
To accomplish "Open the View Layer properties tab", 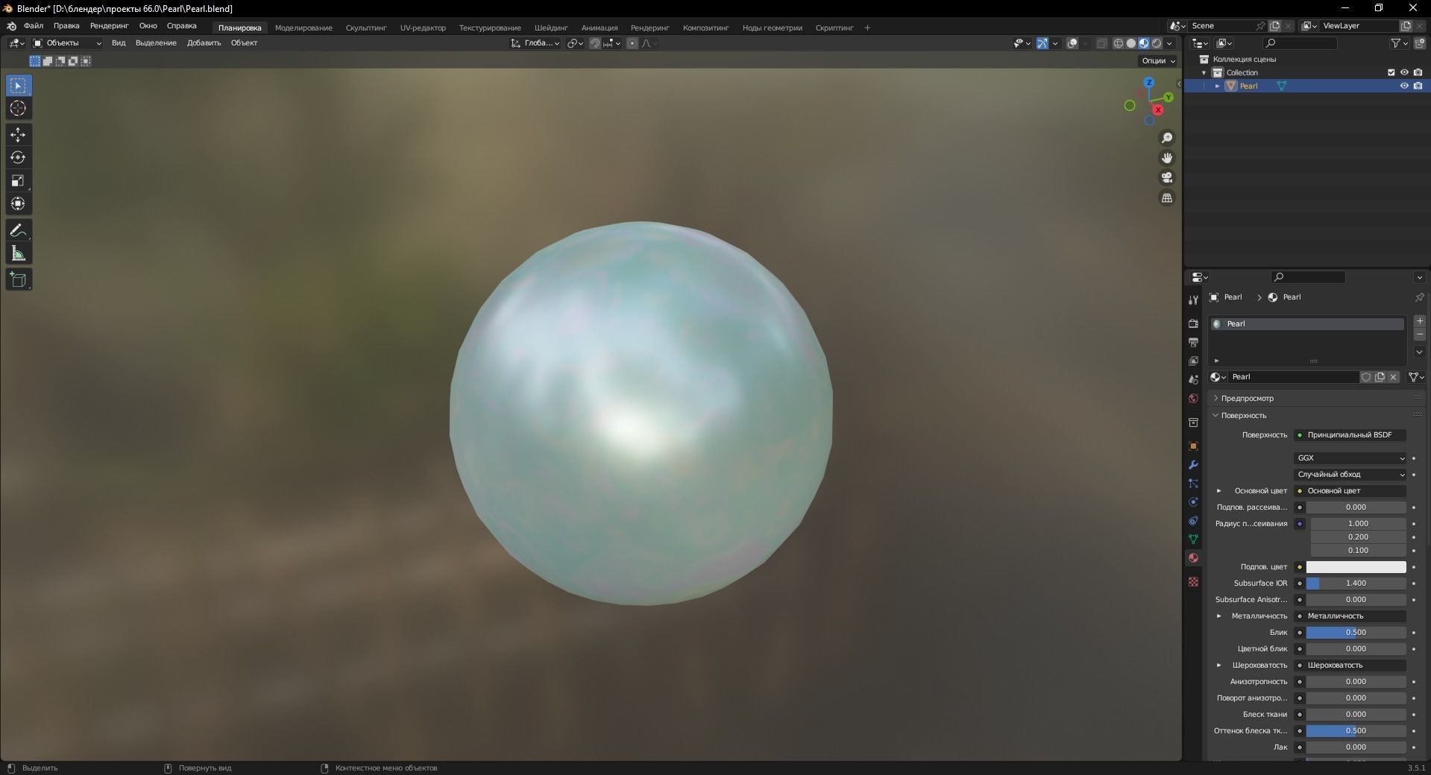I will (x=1193, y=361).
